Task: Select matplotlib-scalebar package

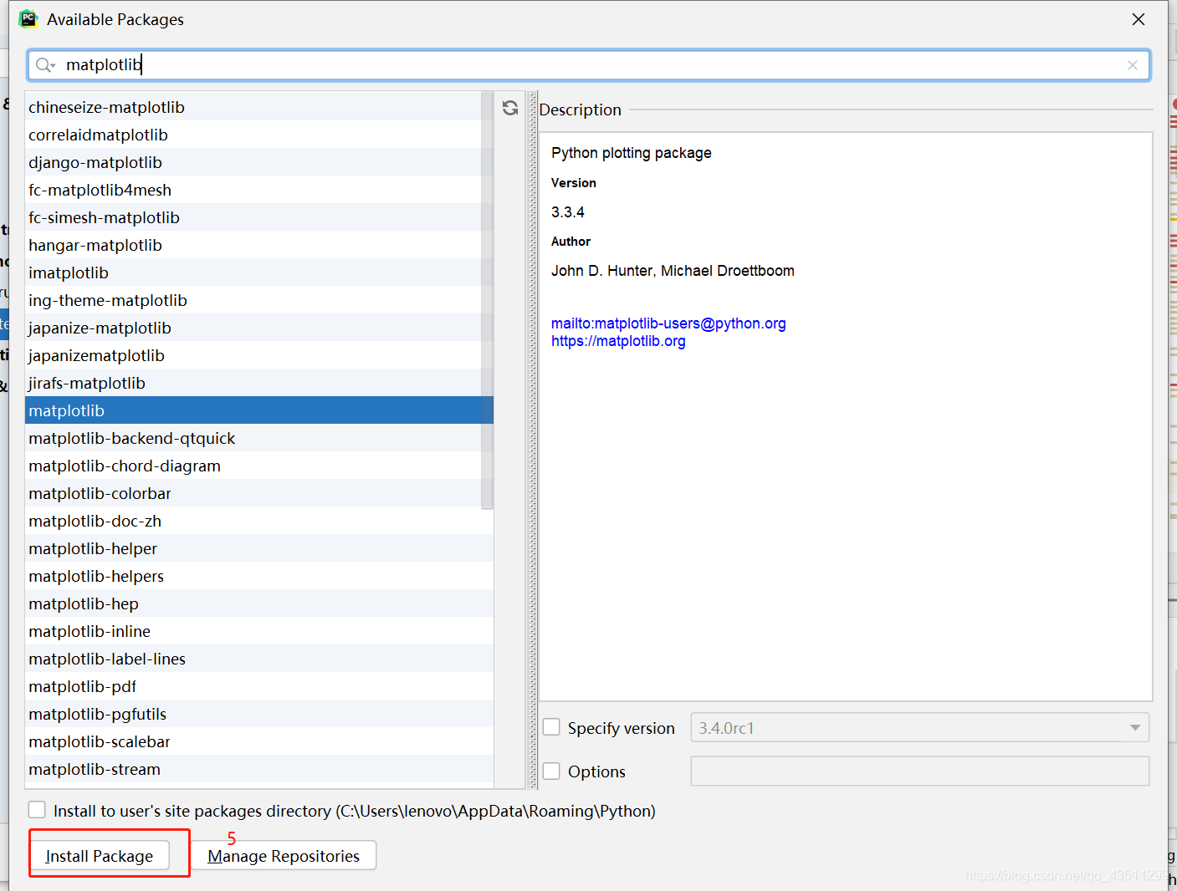Action: point(259,741)
